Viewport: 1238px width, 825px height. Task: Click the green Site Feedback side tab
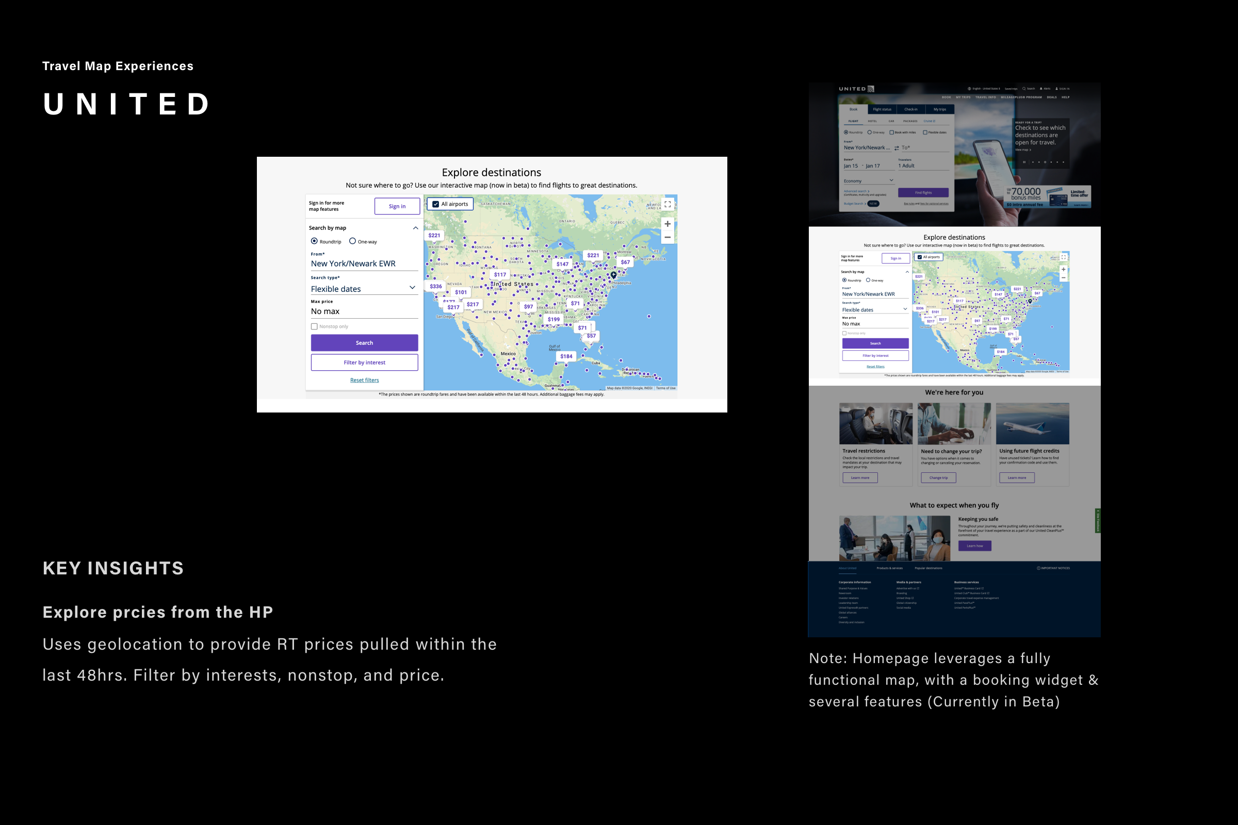[1098, 521]
